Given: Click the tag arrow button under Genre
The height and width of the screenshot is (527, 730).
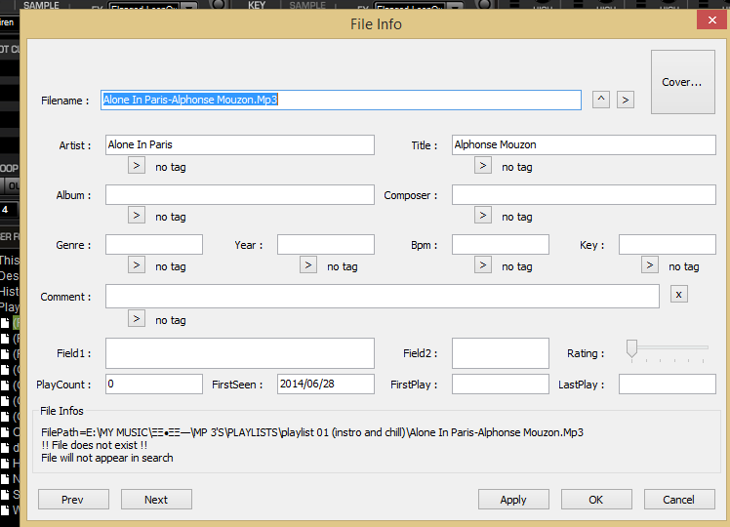Looking at the screenshot, I should coord(137,265).
